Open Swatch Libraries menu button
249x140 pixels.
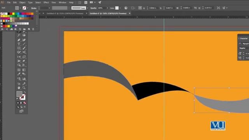pos(2,29)
